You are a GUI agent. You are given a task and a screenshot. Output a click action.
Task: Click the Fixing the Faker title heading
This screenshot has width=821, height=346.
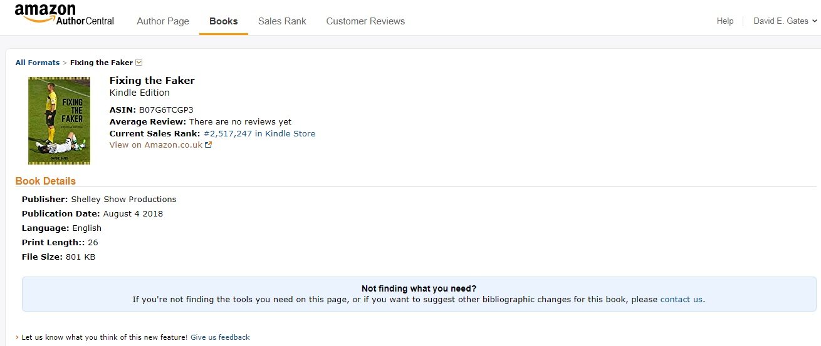pos(152,81)
